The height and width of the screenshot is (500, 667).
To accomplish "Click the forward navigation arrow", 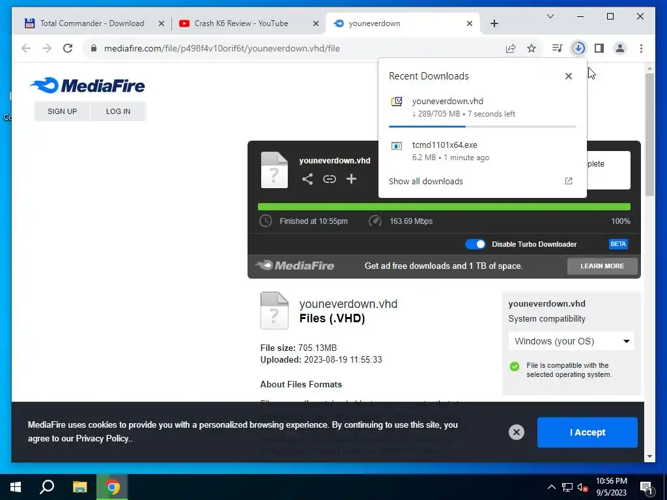I will 47,48.
